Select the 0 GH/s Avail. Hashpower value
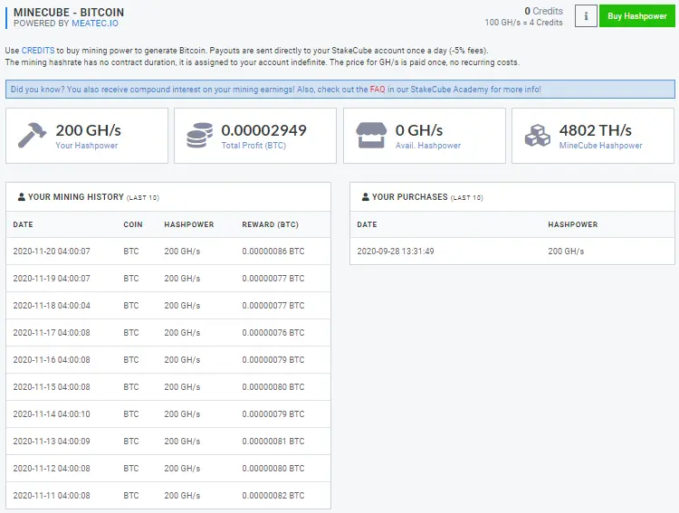Viewport: 679px width, 513px height. click(419, 130)
